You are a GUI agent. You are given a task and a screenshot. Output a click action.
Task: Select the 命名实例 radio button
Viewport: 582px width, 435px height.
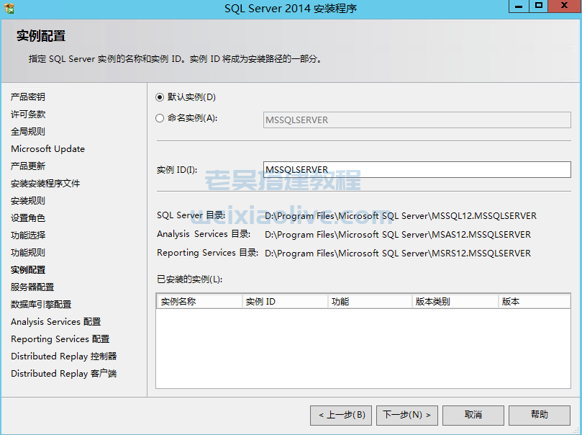pyautogui.click(x=160, y=119)
